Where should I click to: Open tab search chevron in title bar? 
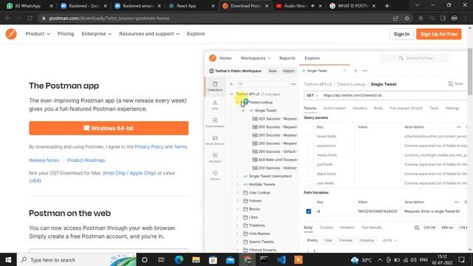click(x=417, y=5)
